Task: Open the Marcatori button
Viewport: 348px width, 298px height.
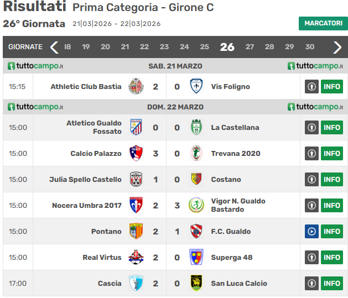Action: [x=323, y=23]
